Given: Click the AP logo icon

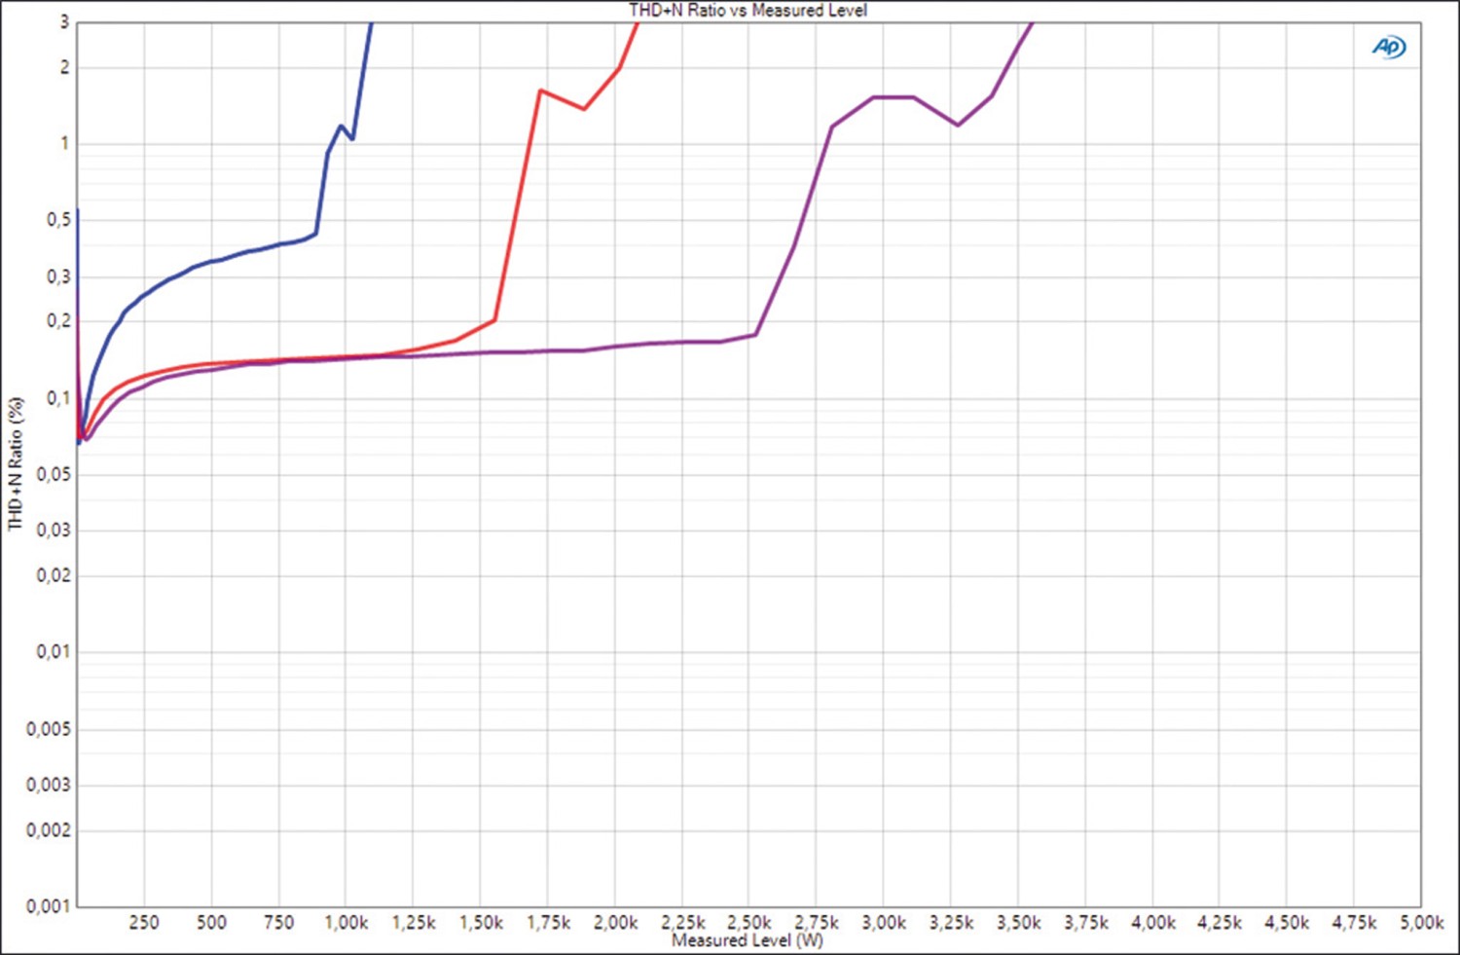Looking at the screenshot, I should click(1389, 47).
